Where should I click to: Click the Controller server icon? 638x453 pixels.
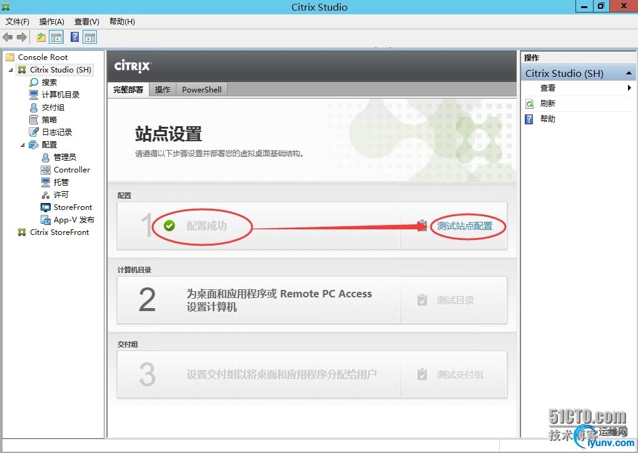point(46,170)
